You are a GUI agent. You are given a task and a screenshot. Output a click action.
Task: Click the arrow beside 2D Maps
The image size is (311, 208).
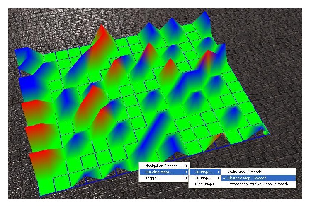[x=219, y=178]
